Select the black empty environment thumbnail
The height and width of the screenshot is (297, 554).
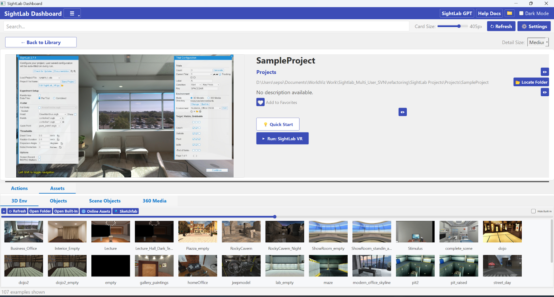[111, 266]
